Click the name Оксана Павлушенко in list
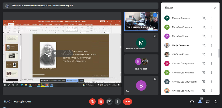Screen dimensions: 222x108 click(x=183, y=63)
